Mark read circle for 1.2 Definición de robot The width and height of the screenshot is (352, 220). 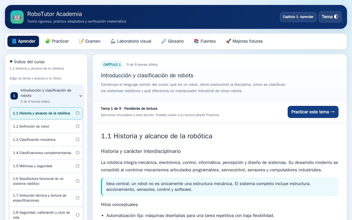tap(78, 126)
